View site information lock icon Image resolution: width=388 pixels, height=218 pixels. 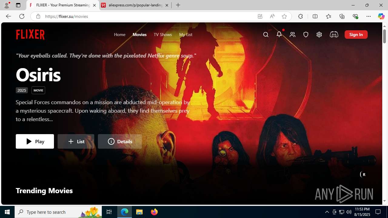38,16
